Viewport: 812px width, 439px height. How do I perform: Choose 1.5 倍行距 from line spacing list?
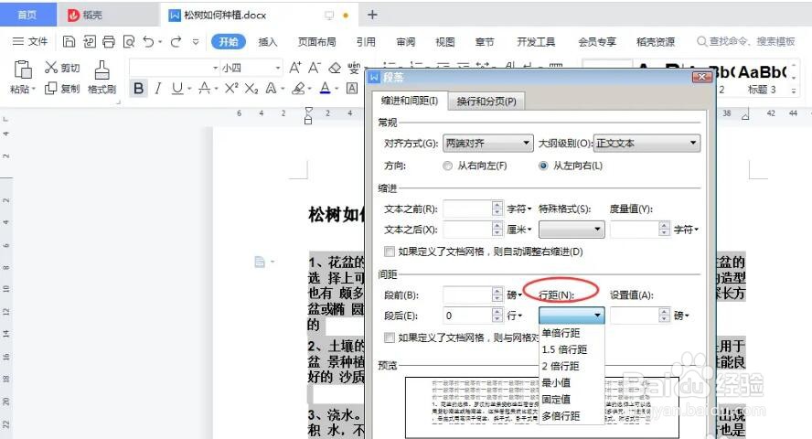572,349
